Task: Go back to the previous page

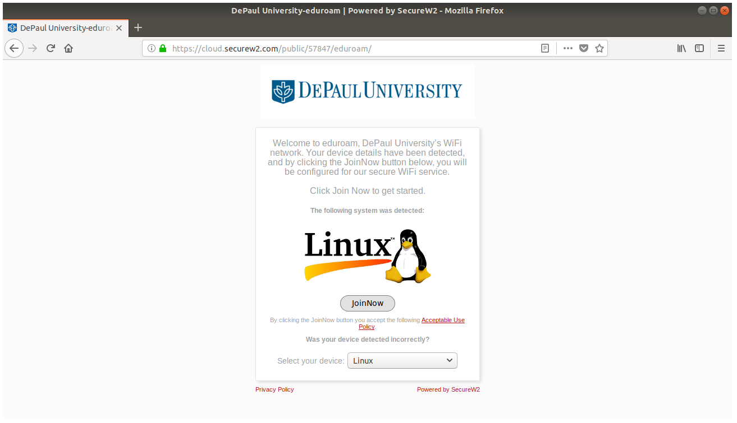Action: (14, 48)
